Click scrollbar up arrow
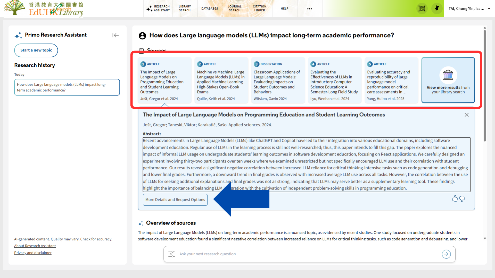Image resolution: width=495 pixels, height=278 pixels. [485, 28]
